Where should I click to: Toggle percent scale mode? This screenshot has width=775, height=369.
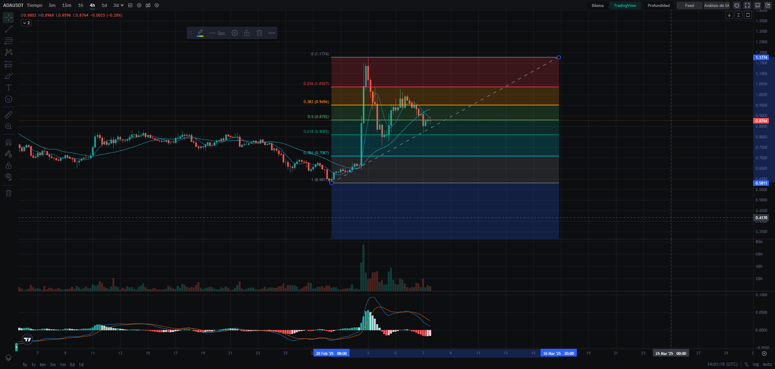click(747, 365)
